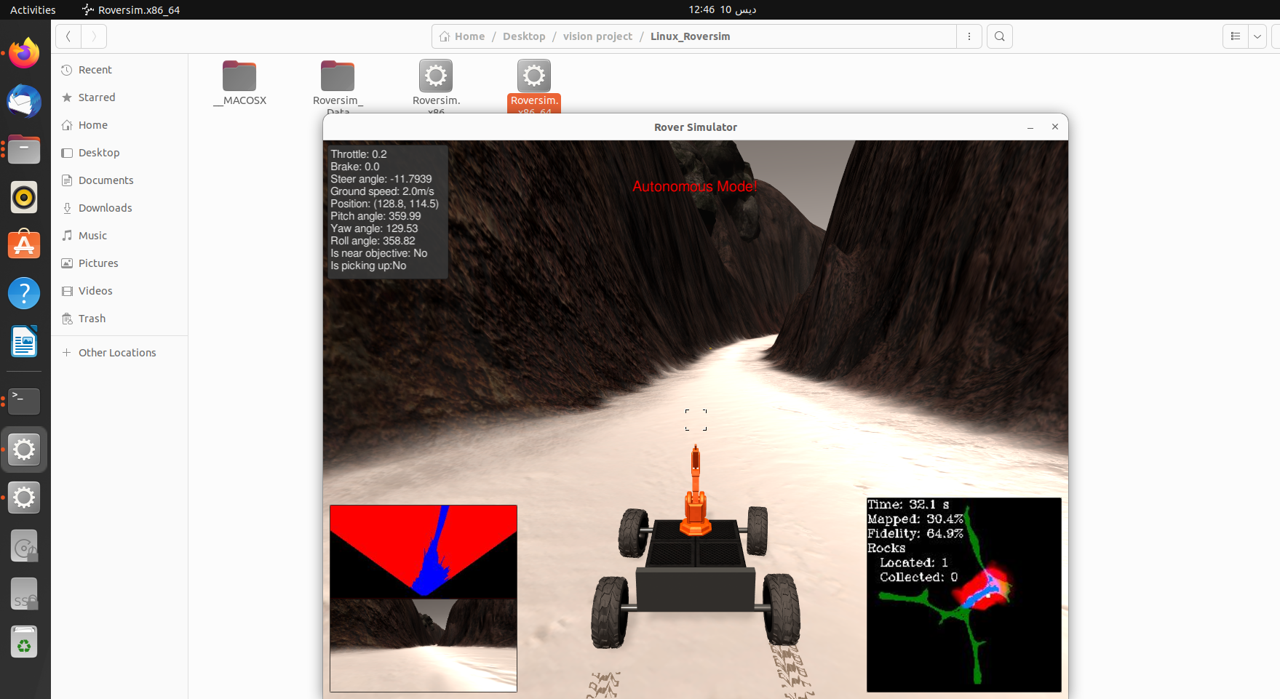The image size is (1280, 699).
Task: Open the Activities overview
Action: click(33, 9)
